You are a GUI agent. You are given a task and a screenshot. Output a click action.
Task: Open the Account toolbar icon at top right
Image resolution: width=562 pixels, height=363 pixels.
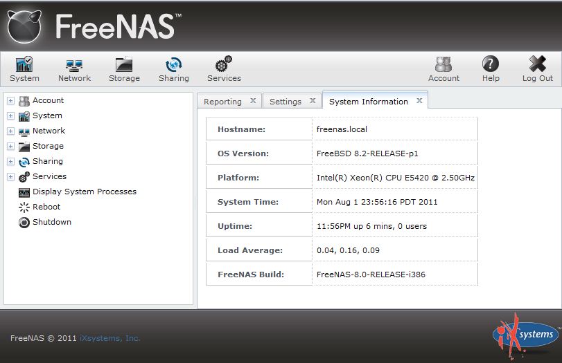[444, 64]
